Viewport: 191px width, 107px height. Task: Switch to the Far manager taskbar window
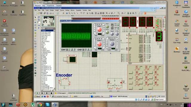100,96
